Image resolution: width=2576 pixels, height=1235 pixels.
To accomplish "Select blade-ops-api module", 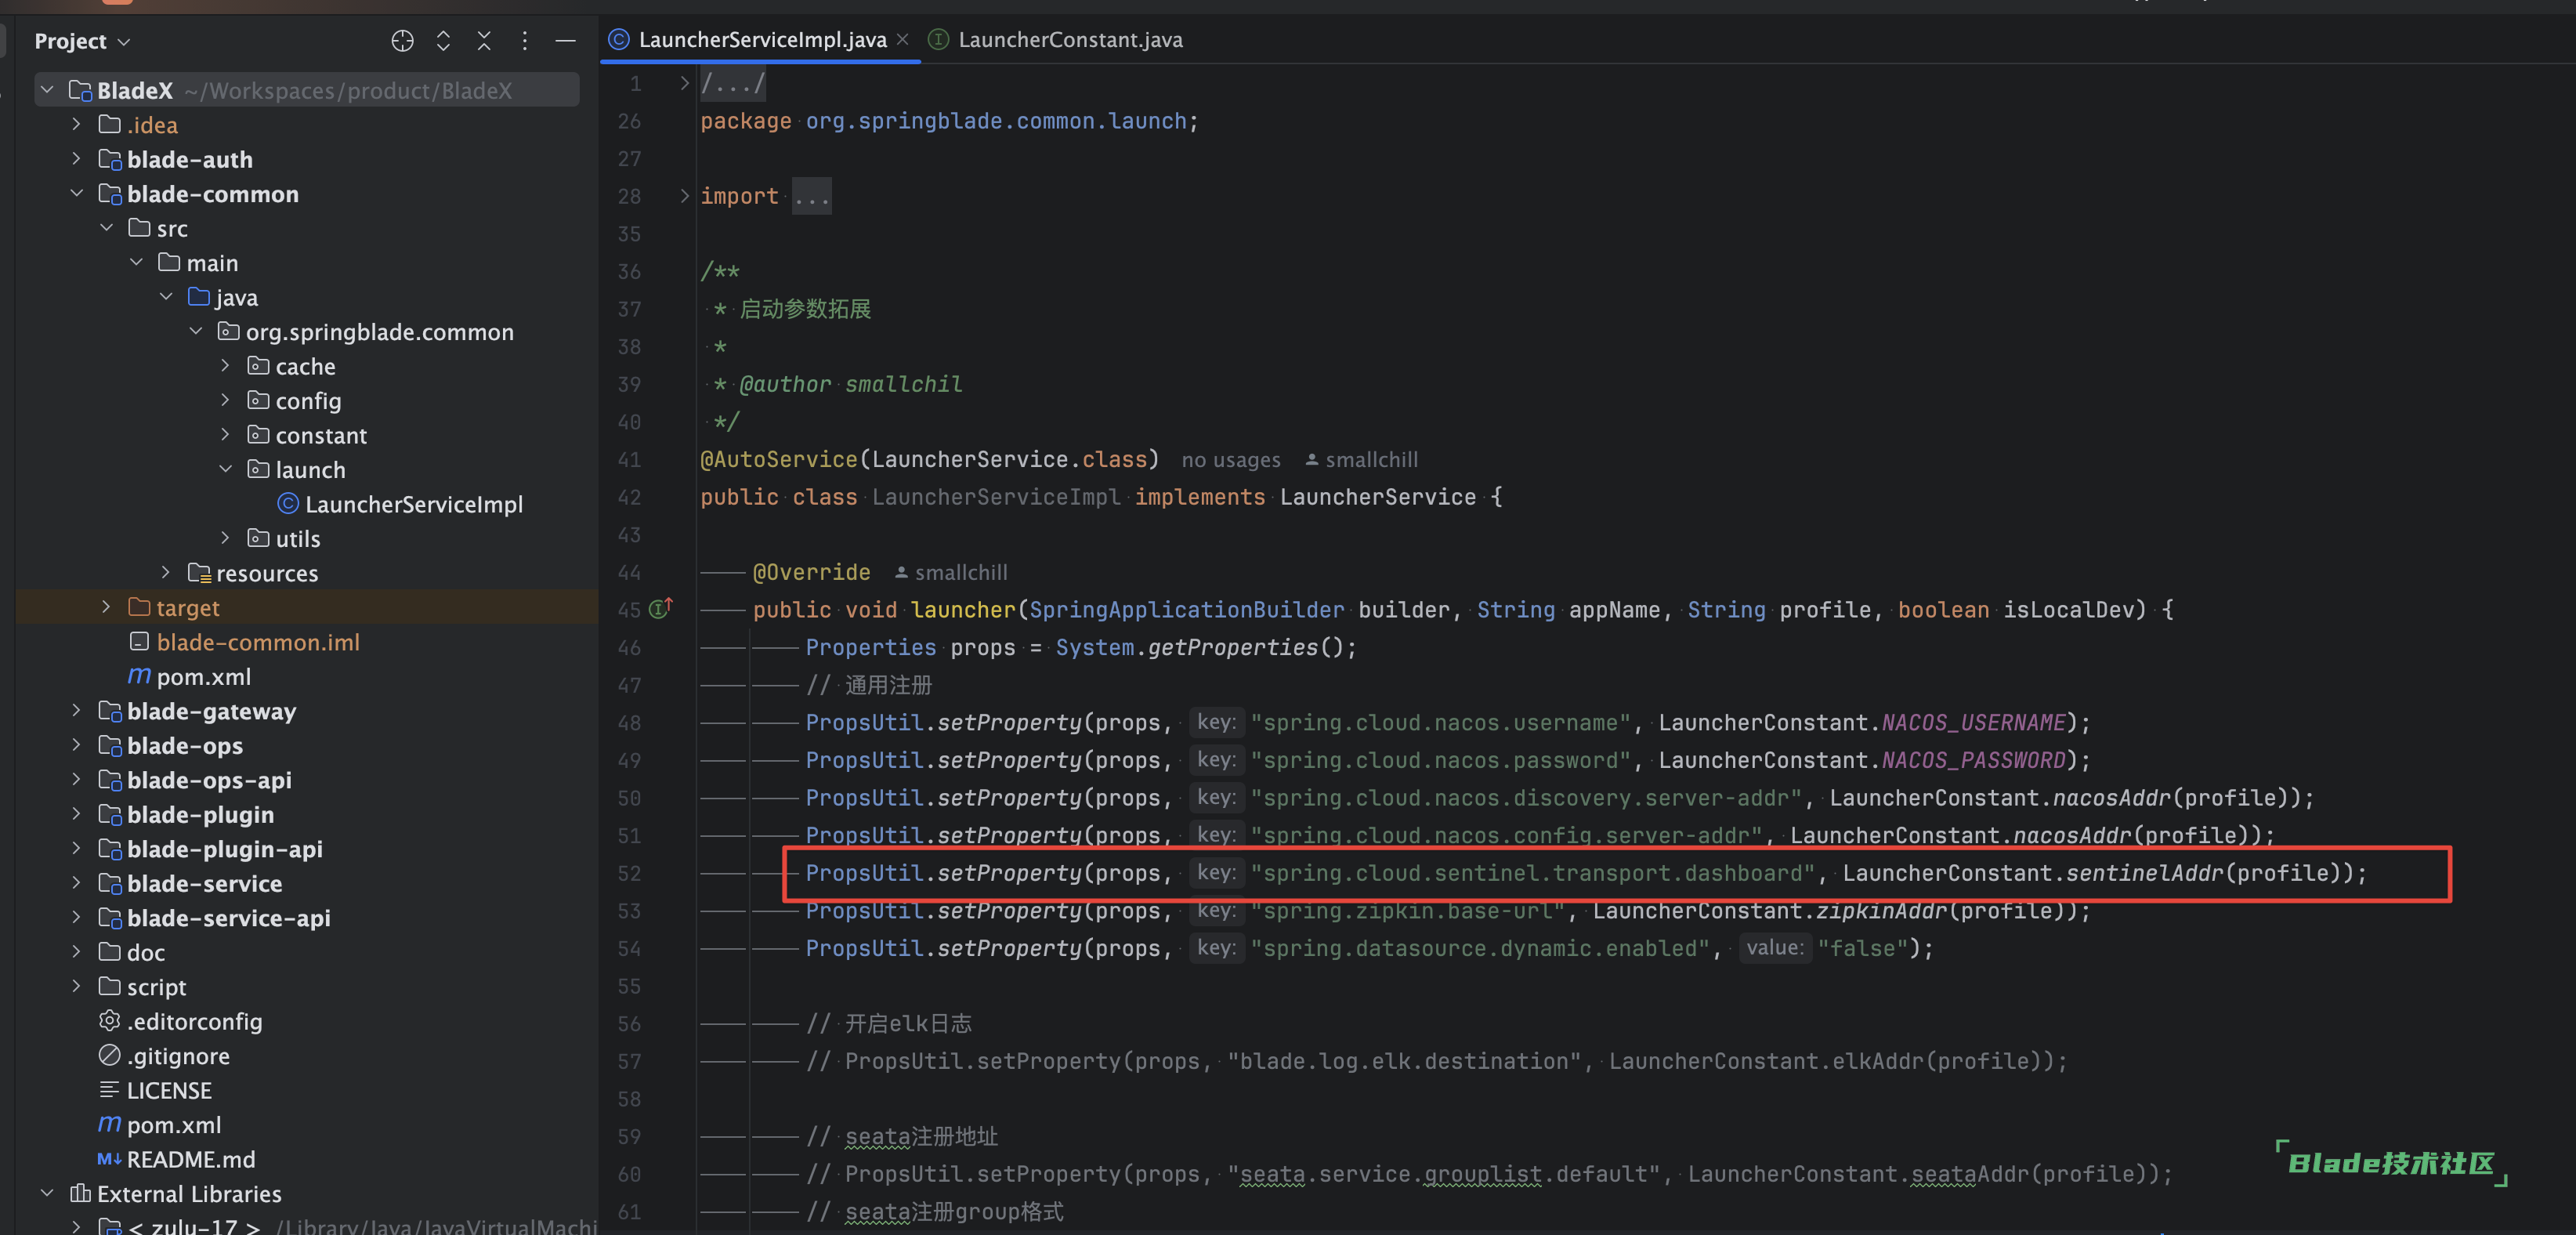I will (209, 780).
